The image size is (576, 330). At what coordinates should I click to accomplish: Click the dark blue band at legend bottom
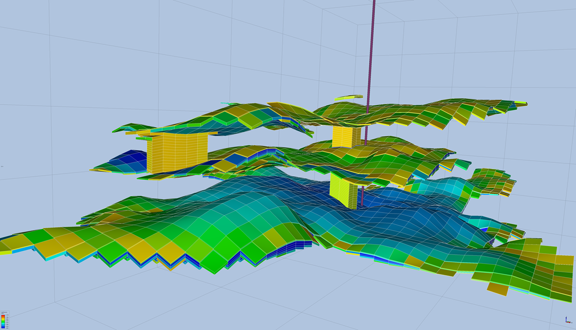[3, 327]
